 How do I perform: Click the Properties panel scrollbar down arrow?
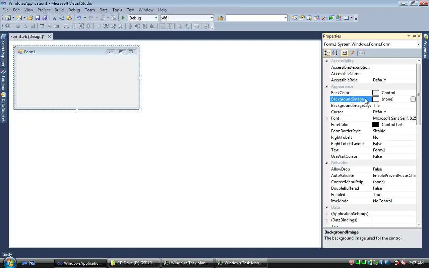tap(419, 224)
